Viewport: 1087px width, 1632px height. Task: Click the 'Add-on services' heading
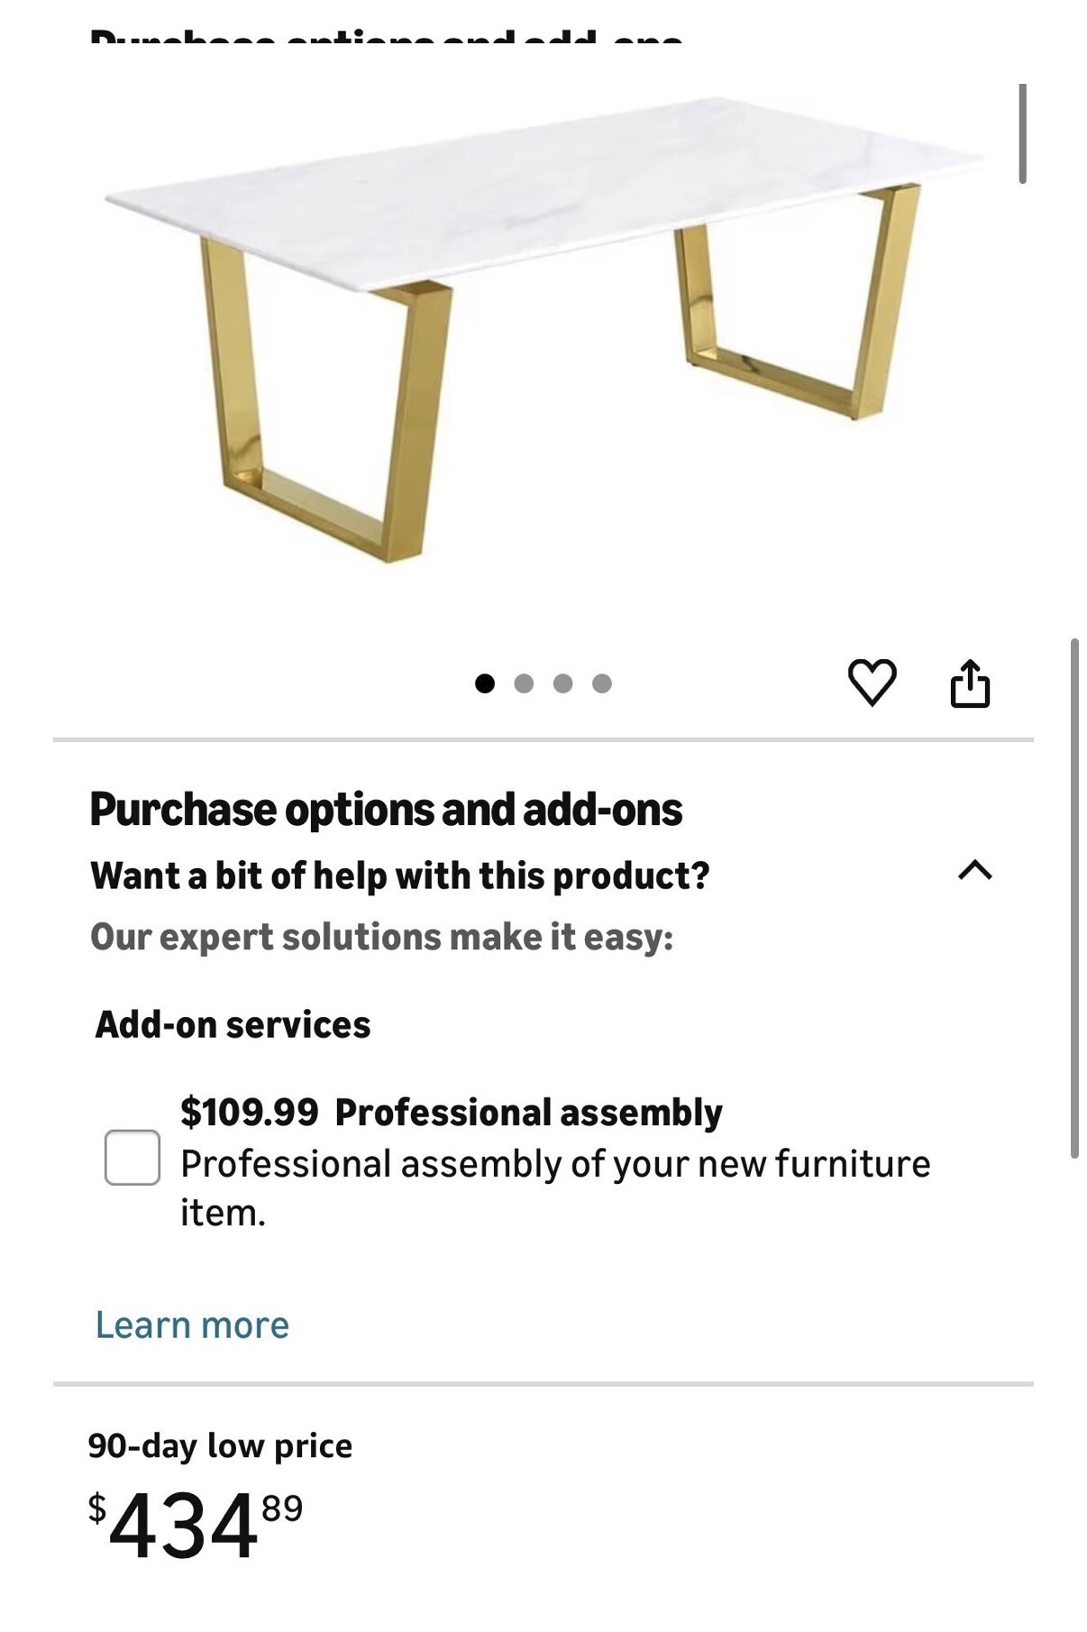tap(233, 1025)
